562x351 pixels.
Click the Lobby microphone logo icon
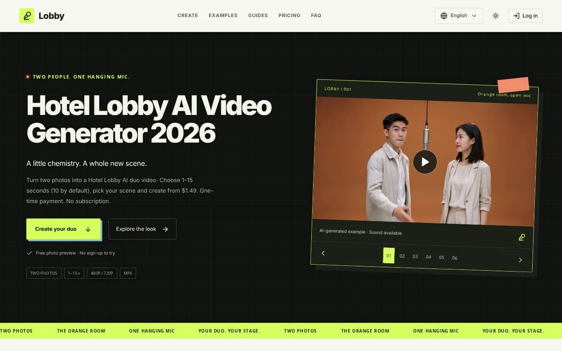(27, 16)
